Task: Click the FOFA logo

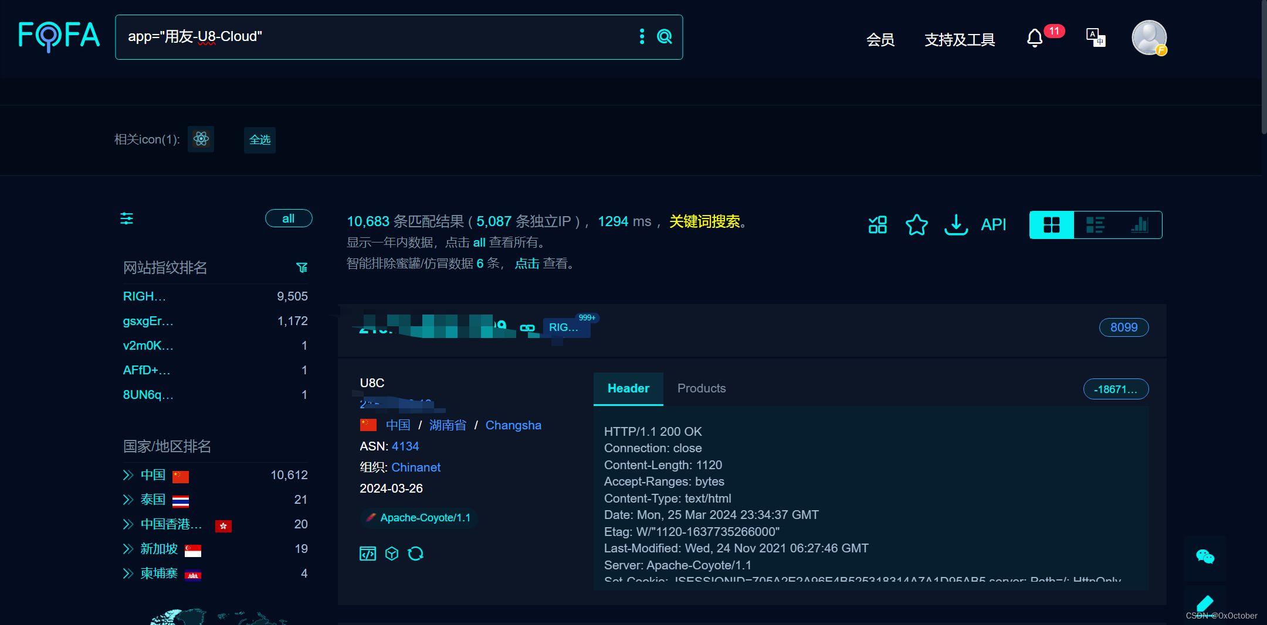Action: (x=59, y=36)
